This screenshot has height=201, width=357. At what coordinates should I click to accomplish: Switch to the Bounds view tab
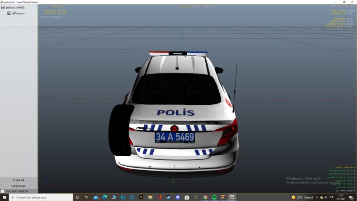click(x=198, y=6)
